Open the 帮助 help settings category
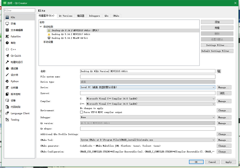The width and height of the screenshot is (240, 168). [19, 43]
